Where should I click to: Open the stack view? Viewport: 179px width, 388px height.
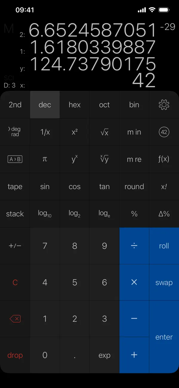click(15, 214)
